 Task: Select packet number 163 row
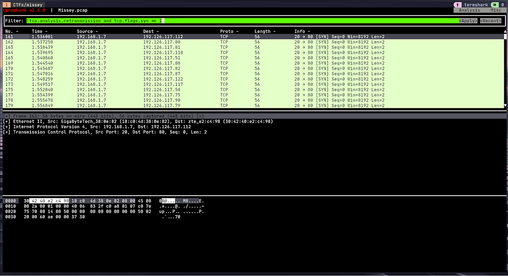(x=253, y=47)
